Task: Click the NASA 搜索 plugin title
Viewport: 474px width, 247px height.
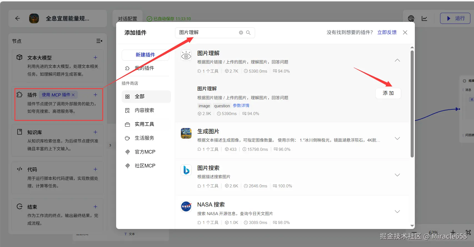Action: pos(211,205)
